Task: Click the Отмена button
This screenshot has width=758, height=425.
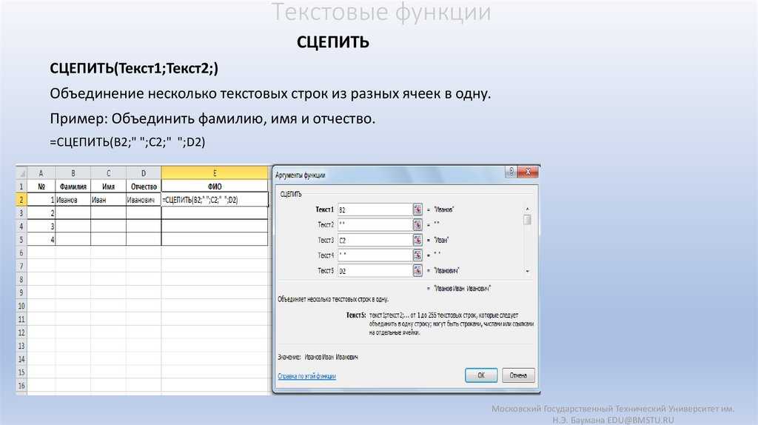Action: 518,375
